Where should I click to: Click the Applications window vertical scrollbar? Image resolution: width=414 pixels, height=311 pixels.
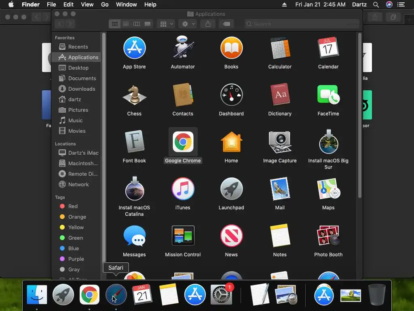tap(359, 115)
